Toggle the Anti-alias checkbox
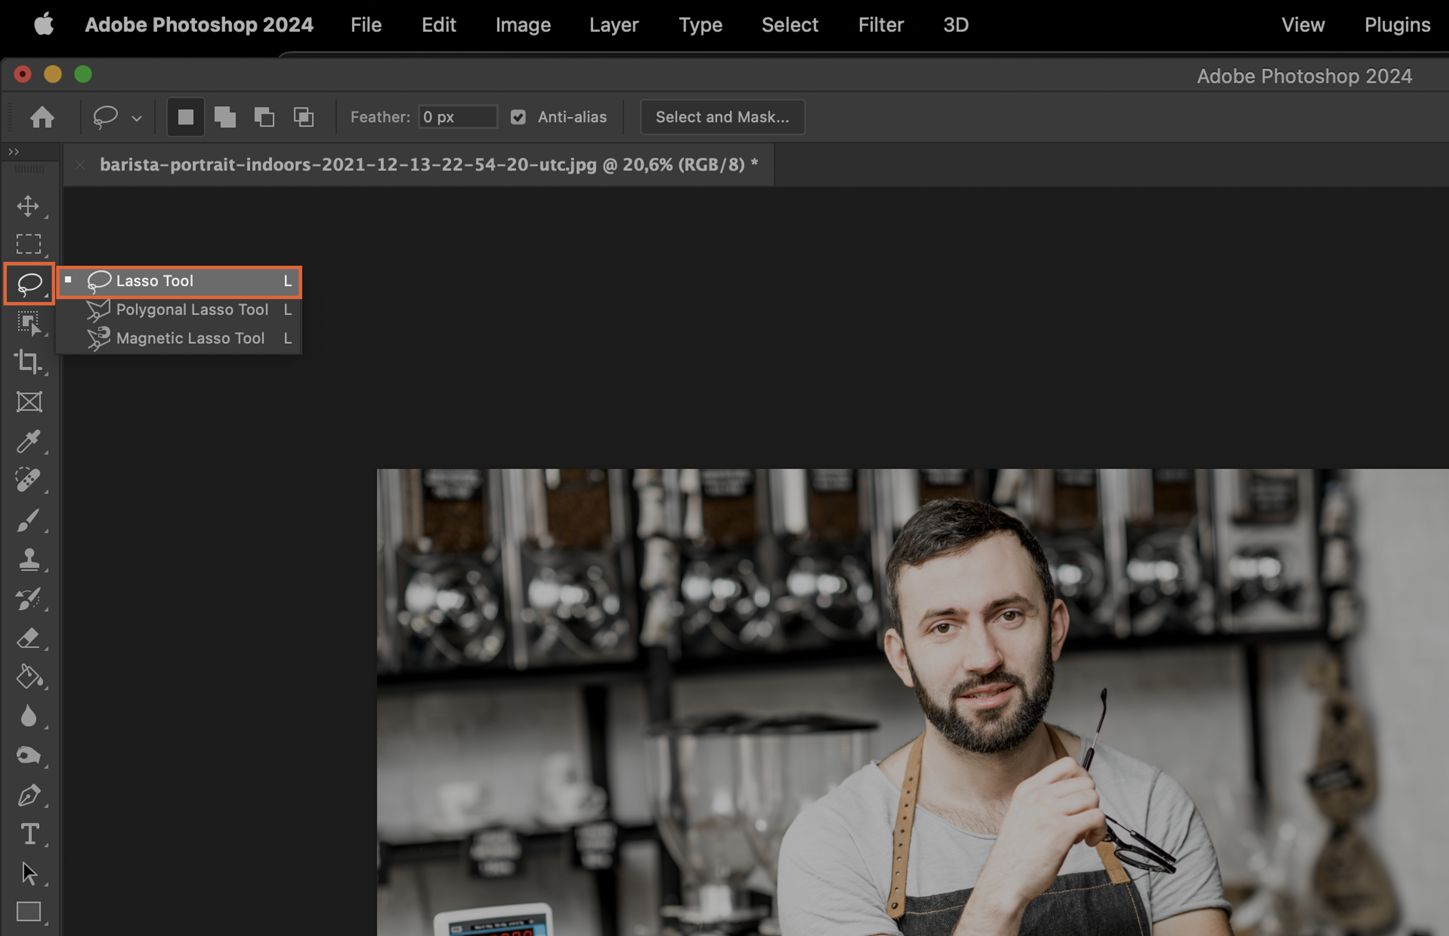This screenshot has height=936, width=1449. pyautogui.click(x=518, y=117)
